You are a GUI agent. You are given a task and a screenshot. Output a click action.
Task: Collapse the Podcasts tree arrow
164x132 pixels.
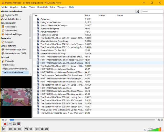1,61
